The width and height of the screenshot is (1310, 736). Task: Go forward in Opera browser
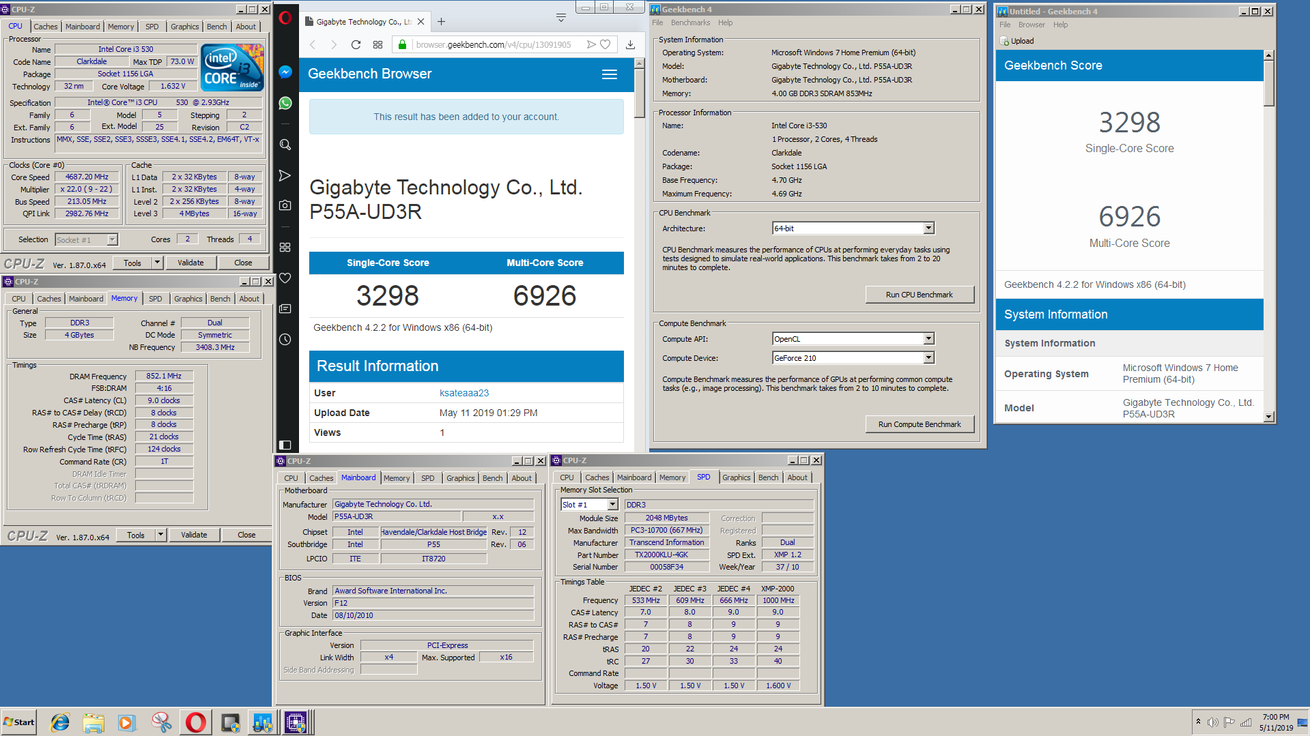tap(334, 44)
